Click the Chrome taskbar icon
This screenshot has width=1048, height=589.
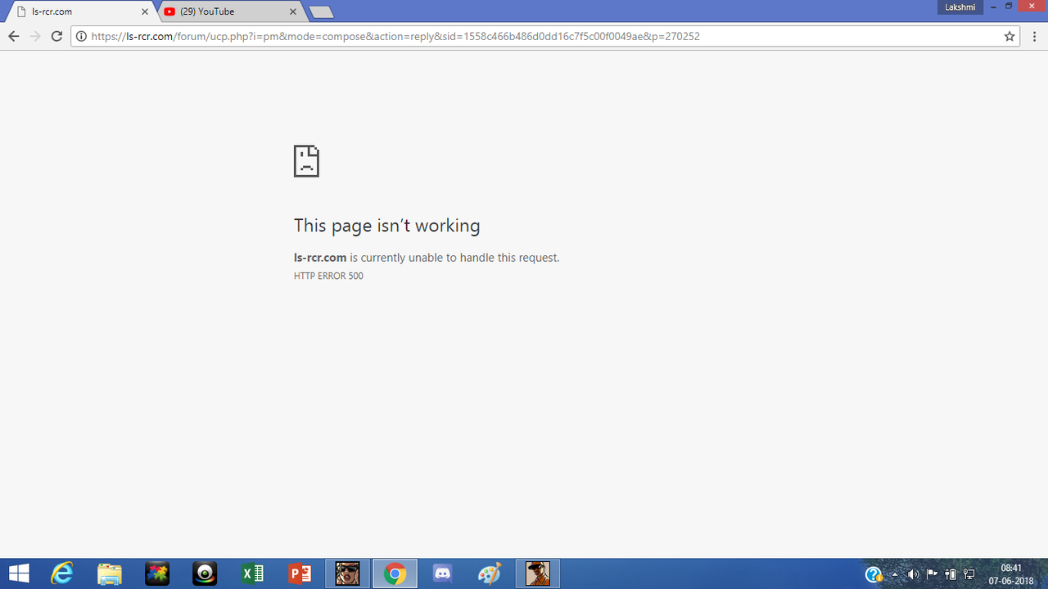[395, 574]
